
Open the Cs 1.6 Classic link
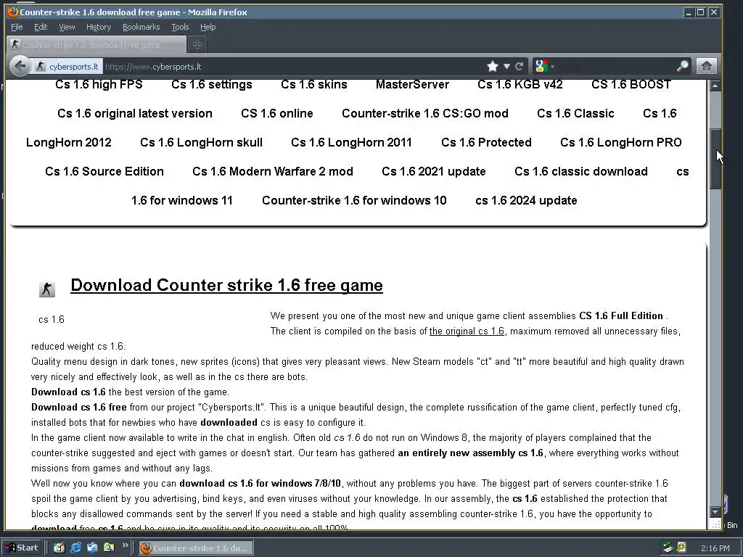tap(575, 113)
